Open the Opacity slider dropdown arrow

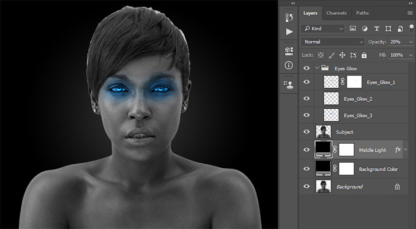pos(411,42)
